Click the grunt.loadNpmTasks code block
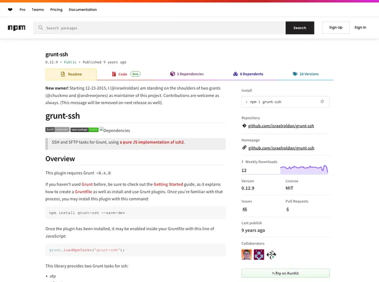The width and height of the screenshot is (379, 282). point(136,250)
